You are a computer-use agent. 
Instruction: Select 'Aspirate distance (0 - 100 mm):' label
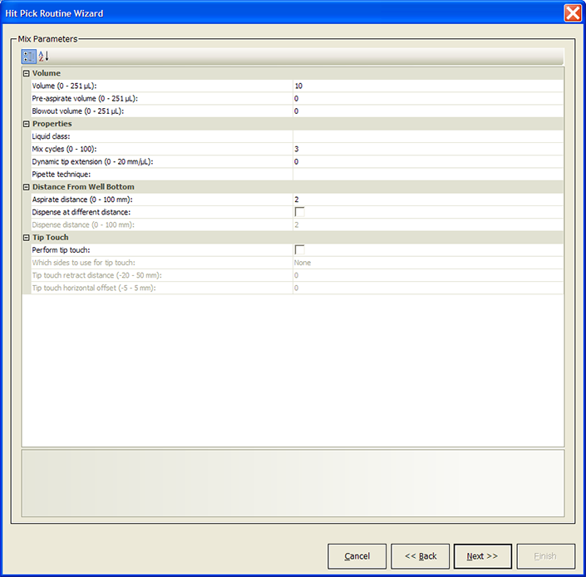(82, 200)
